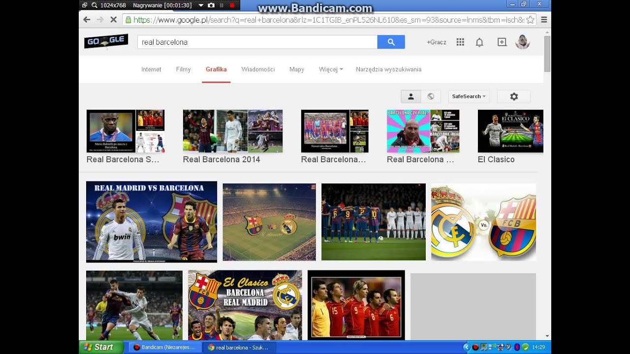Image resolution: width=630 pixels, height=354 pixels.
Task: Open Narzędzia wyszukiwania tools
Action: (389, 69)
